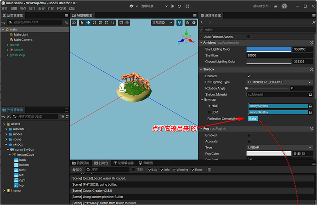Switch to the Asset Preview tab

click(81, 163)
